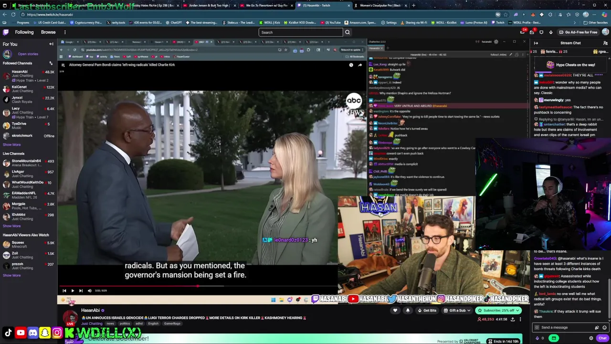Switch to the HasanAbi - Twitch browser tab
The height and width of the screenshot is (344, 611).
point(325,5)
